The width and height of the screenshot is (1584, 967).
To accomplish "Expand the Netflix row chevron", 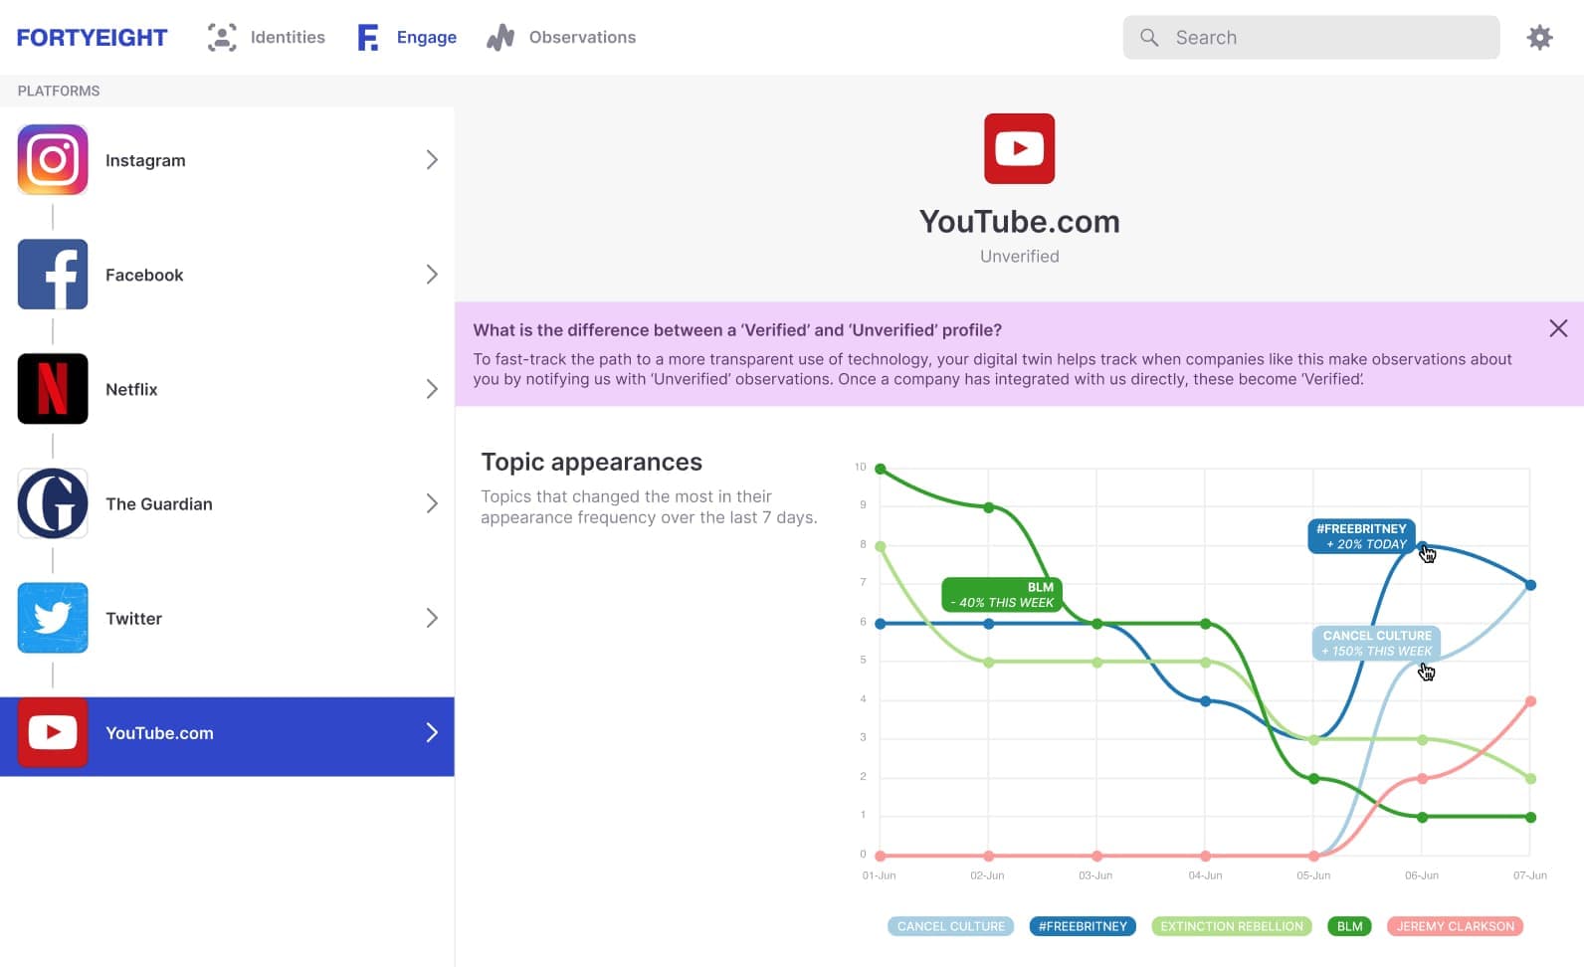I will [432, 389].
